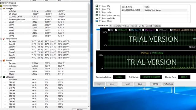Hide the CPU graph line checkbox
The width and height of the screenshot is (196, 110).
[x=109, y=30]
